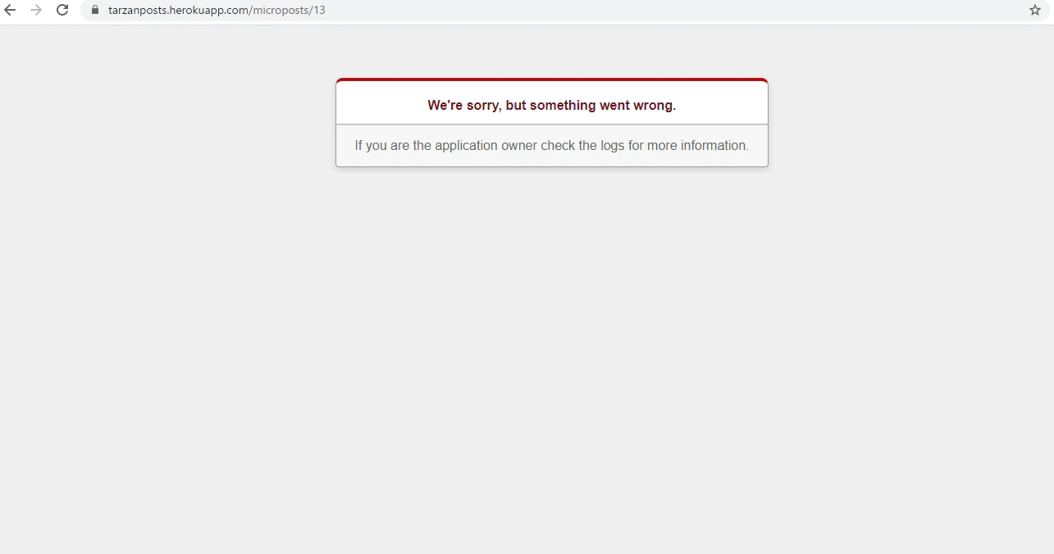Click the microposts path segment in URL
The height and width of the screenshot is (554, 1054).
coord(281,11)
